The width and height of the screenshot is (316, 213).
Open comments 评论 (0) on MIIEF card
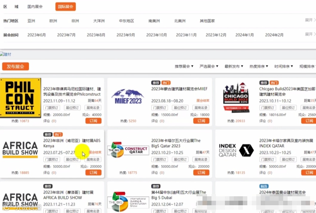pyautogui.click(x=158, y=121)
